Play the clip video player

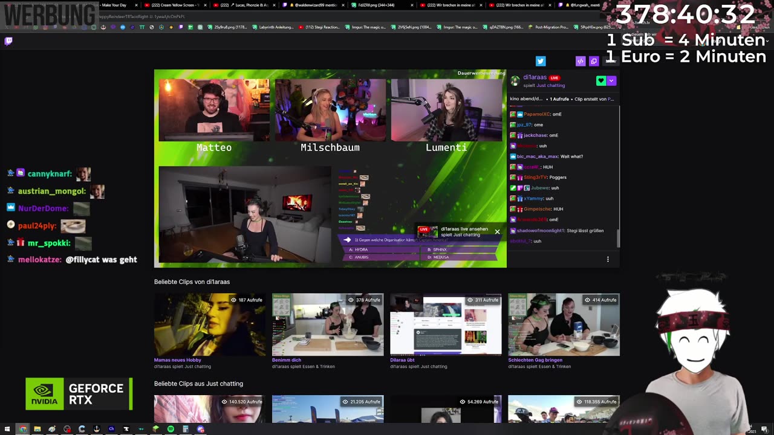330,169
